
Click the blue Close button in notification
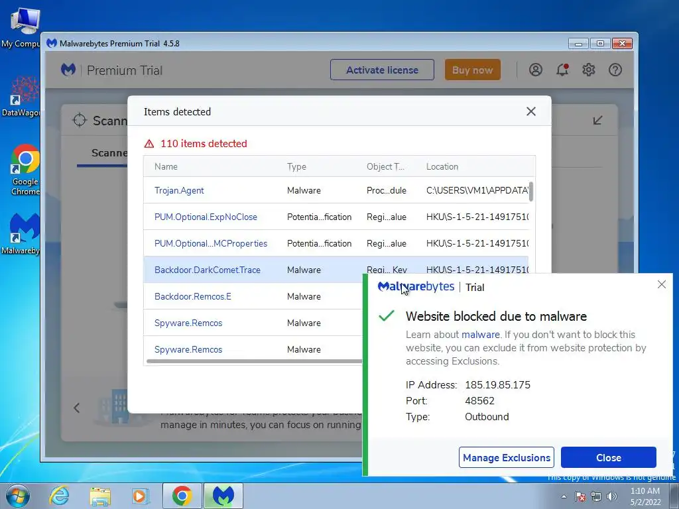(x=609, y=457)
